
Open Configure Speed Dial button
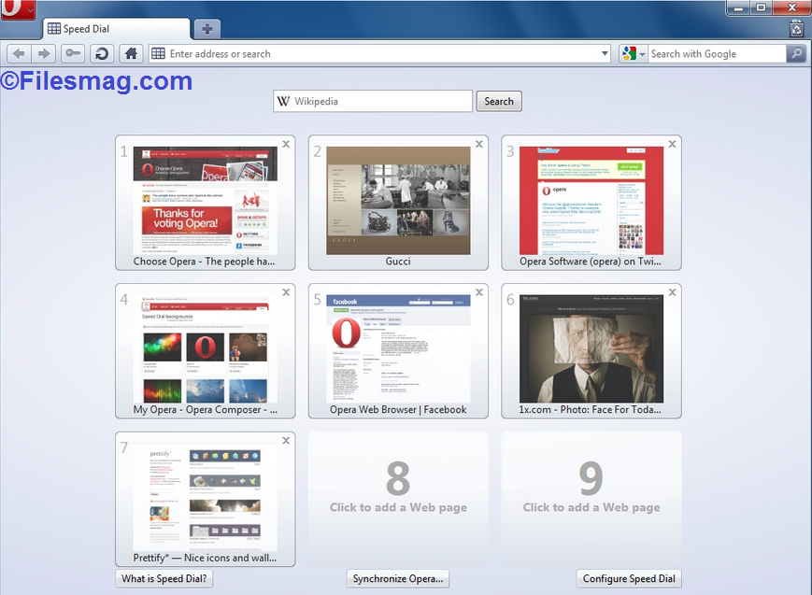629,578
